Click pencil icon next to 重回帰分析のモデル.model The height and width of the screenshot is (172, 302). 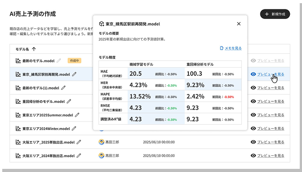coord(69,101)
